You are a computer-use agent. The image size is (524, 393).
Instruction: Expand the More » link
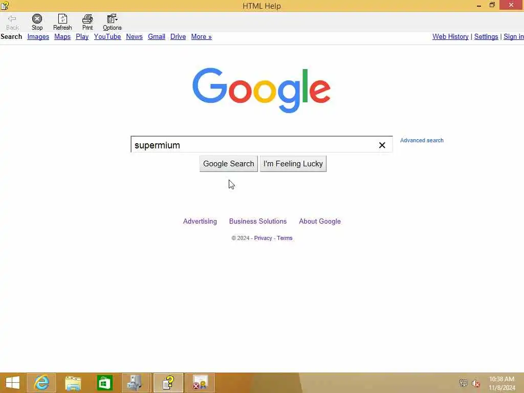pyautogui.click(x=201, y=37)
